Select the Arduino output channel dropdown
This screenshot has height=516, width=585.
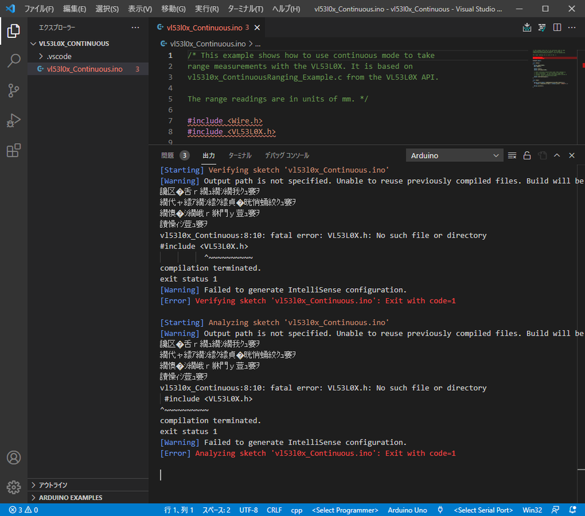(x=454, y=156)
